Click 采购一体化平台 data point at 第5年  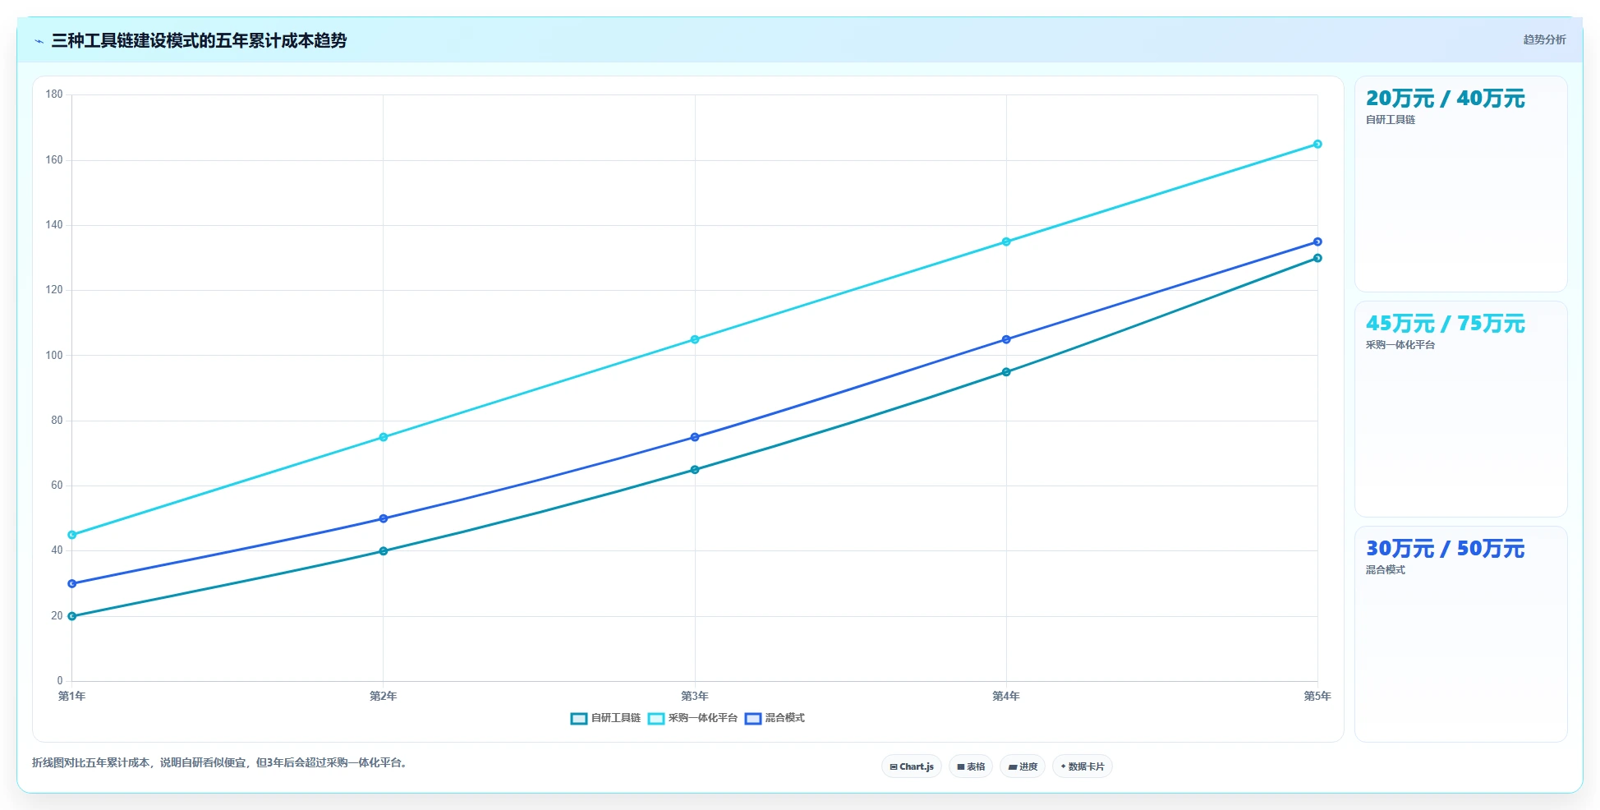click(1317, 144)
